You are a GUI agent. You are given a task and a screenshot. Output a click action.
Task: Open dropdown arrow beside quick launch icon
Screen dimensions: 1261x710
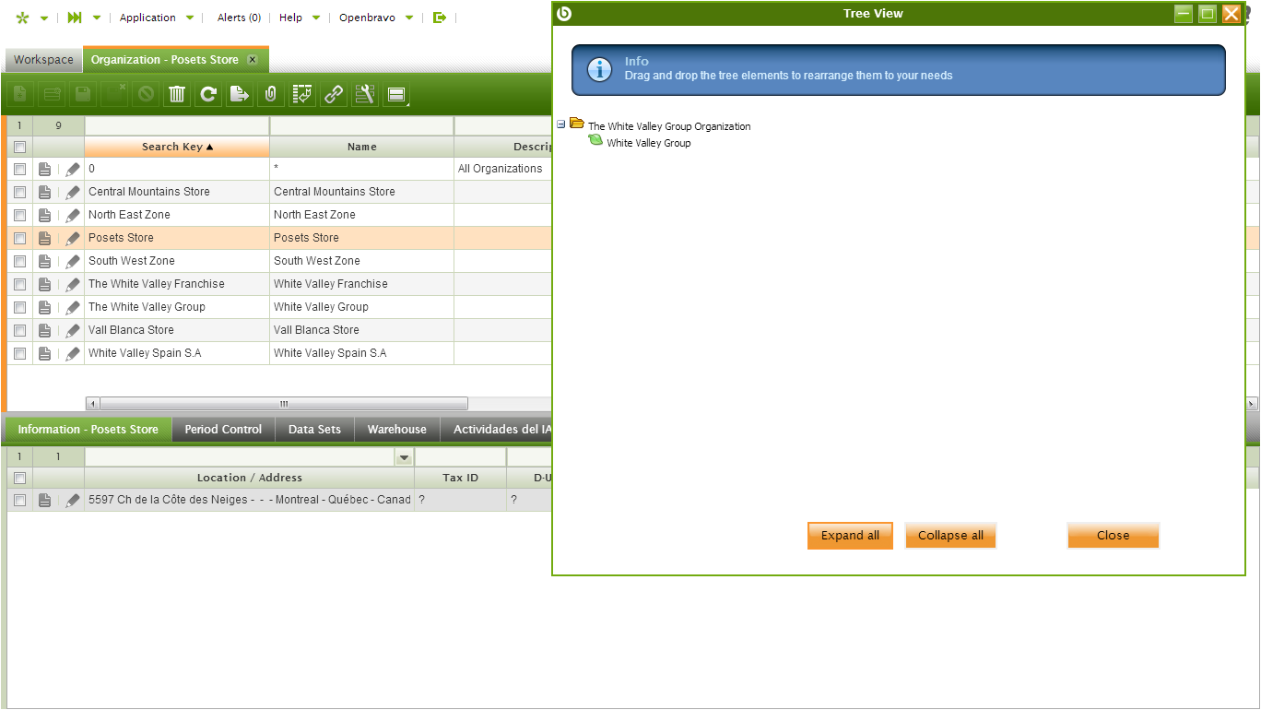click(x=97, y=18)
